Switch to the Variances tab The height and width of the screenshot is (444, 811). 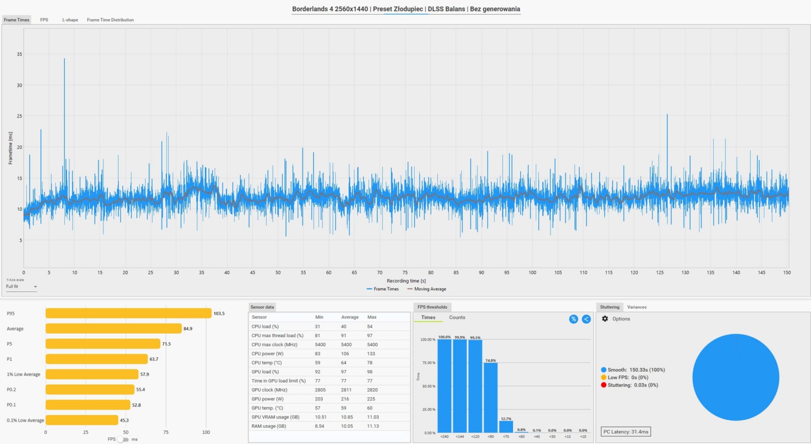click(x=637, y=307)
